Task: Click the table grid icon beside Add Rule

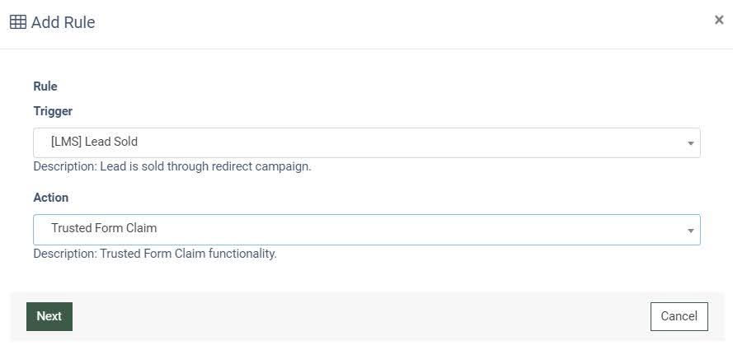Action: 17,22
